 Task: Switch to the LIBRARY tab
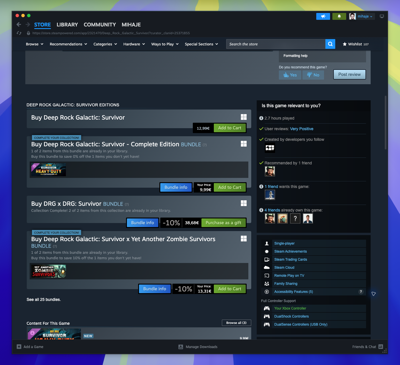coord(67,25)
